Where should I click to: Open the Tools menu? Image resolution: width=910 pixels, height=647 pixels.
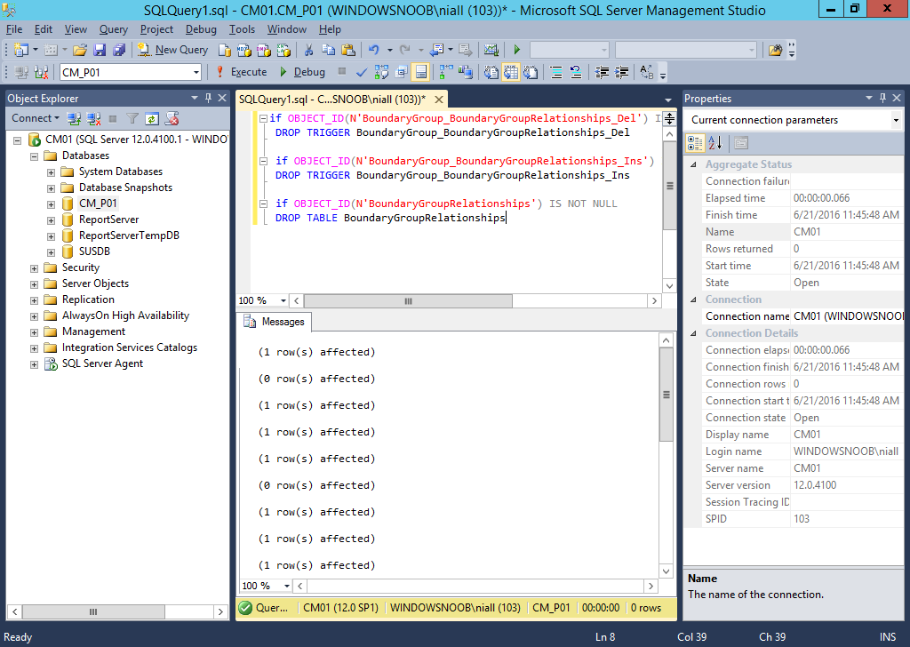[x=242, y=29]
